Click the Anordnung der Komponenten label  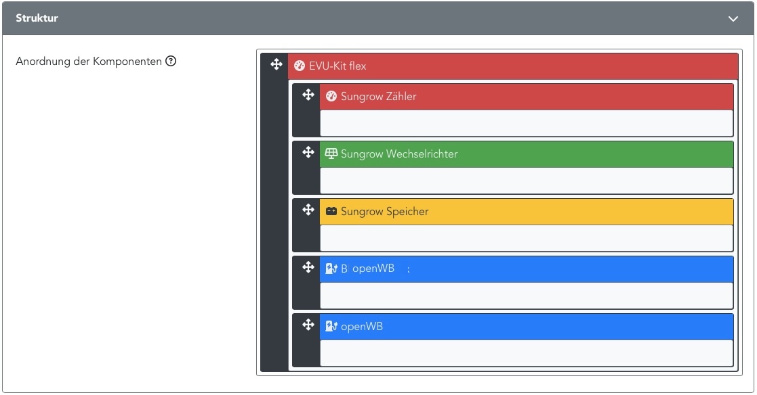[x=89, y=62]
